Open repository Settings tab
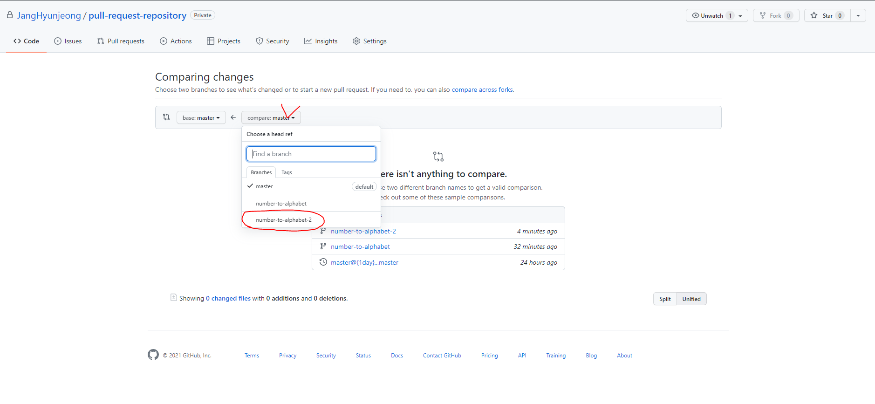 pyautogui.click(x=369, y=41)
